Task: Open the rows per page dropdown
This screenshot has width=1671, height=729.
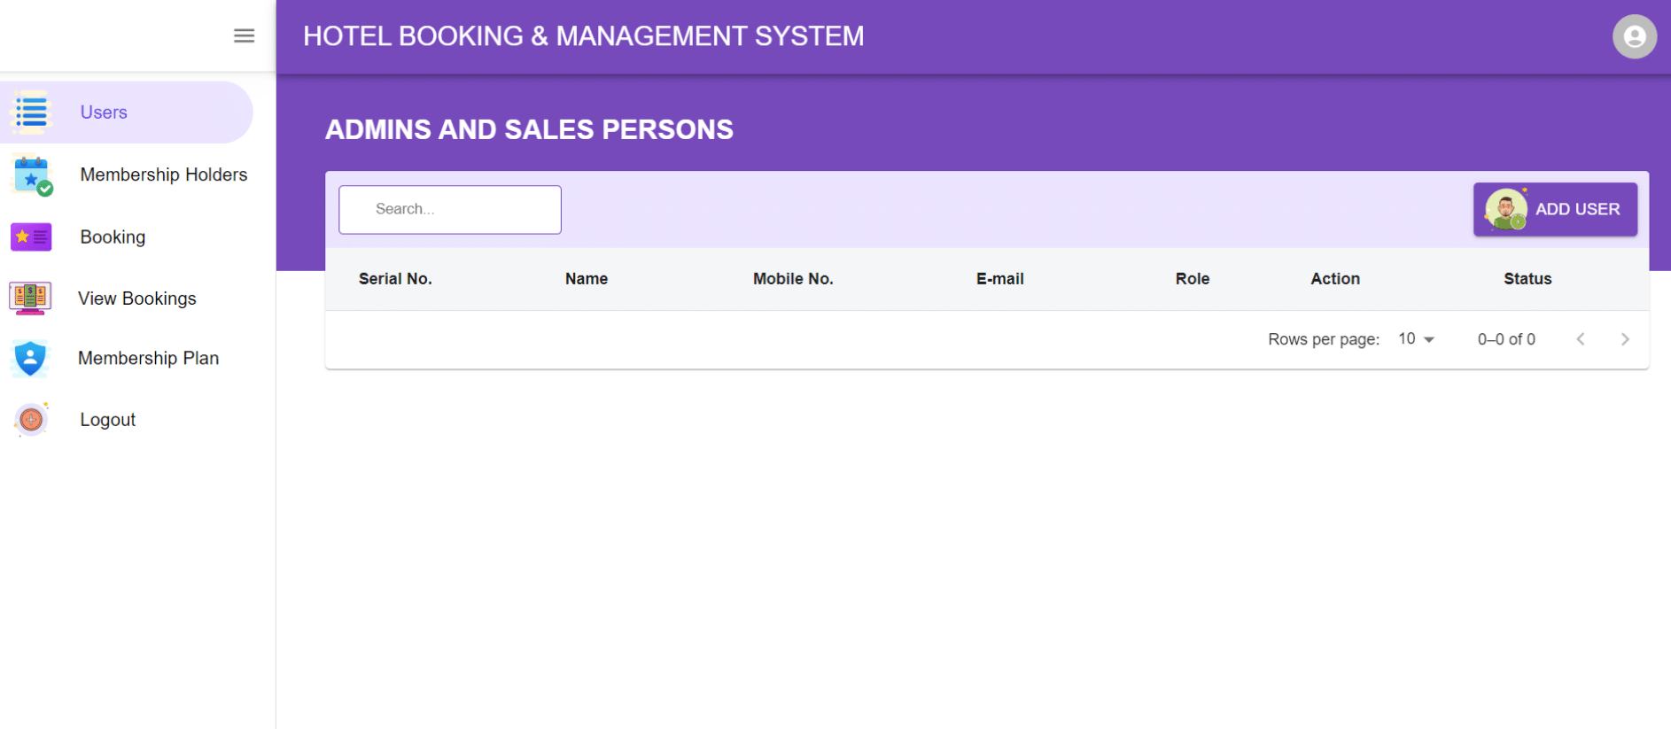Action: click(1416, 339)
